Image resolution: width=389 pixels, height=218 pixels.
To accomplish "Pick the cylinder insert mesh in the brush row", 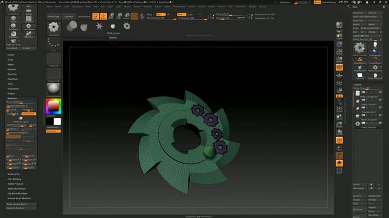I will tap(72, 26).
